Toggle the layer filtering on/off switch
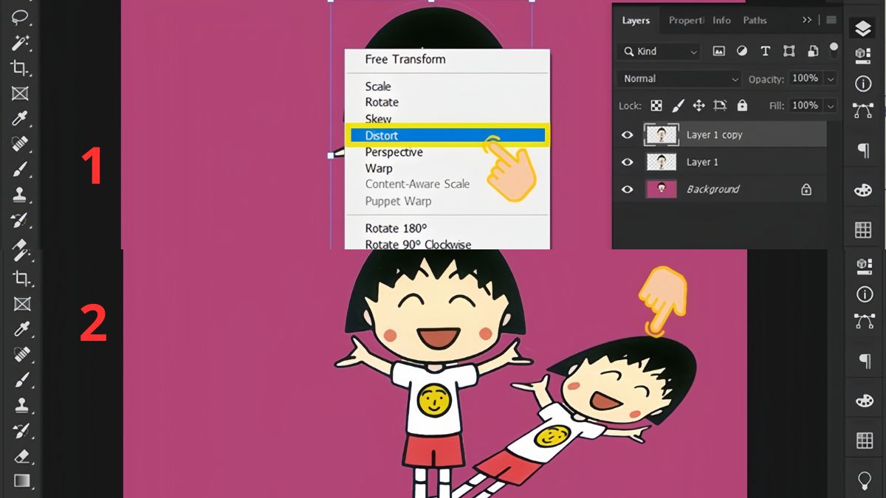Image resolution: width=886 pixels, height=498 pixels. point(834,49)
